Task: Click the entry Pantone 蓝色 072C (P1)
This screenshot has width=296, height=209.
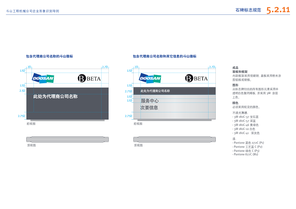Action: [248, 143]
